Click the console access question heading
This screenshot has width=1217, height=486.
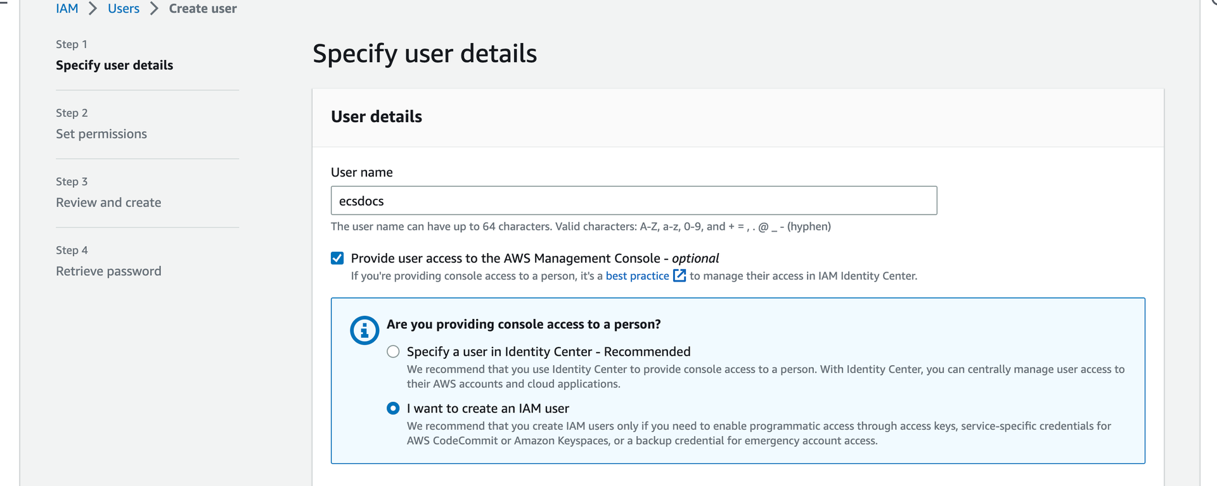[x=524, y=325]
